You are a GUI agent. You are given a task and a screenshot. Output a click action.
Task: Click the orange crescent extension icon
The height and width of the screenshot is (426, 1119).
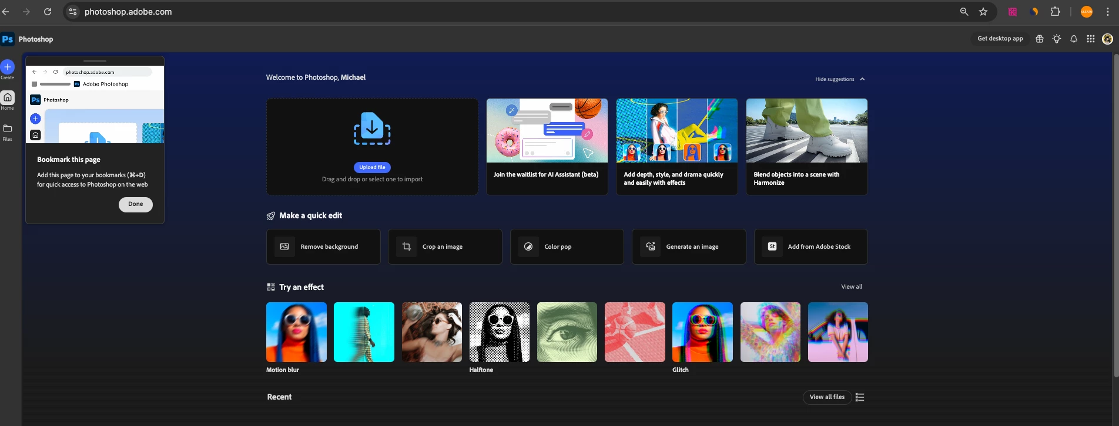tap(1034, 12)
